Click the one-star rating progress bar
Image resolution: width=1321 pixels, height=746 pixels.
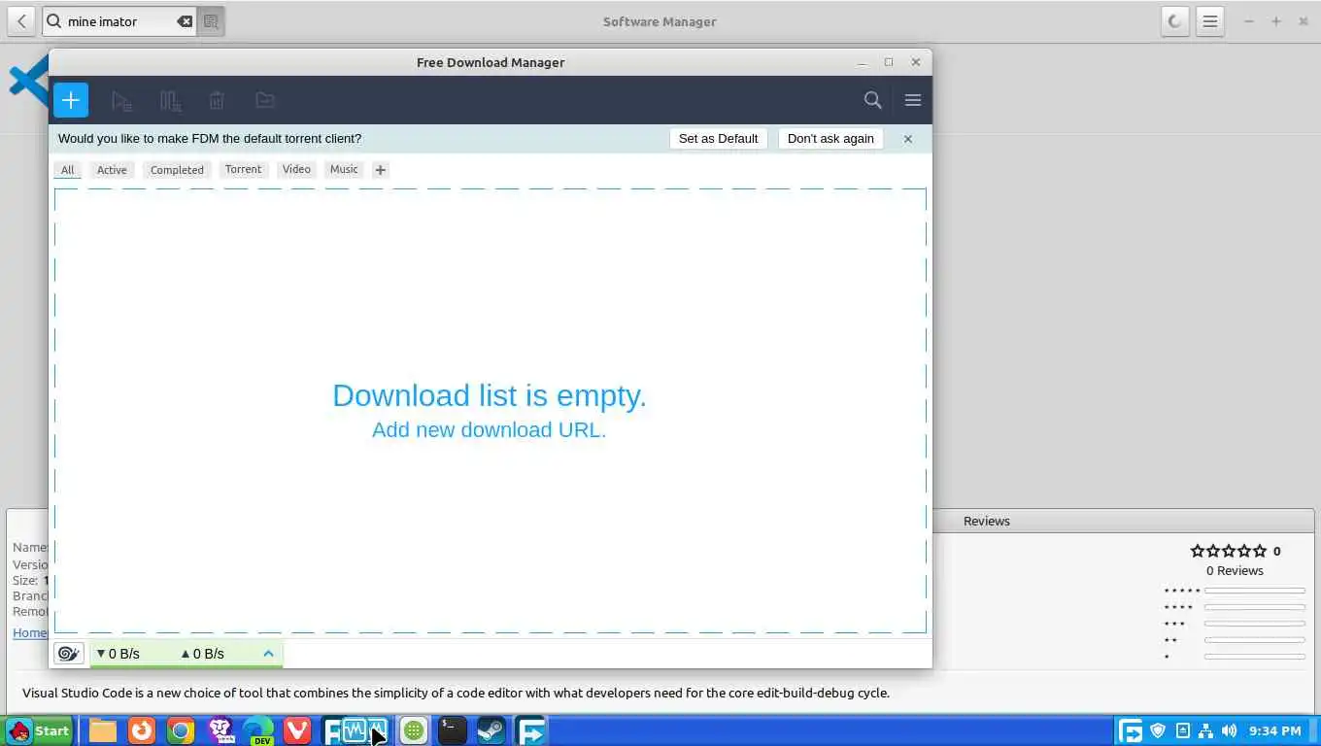[1254, 657]
